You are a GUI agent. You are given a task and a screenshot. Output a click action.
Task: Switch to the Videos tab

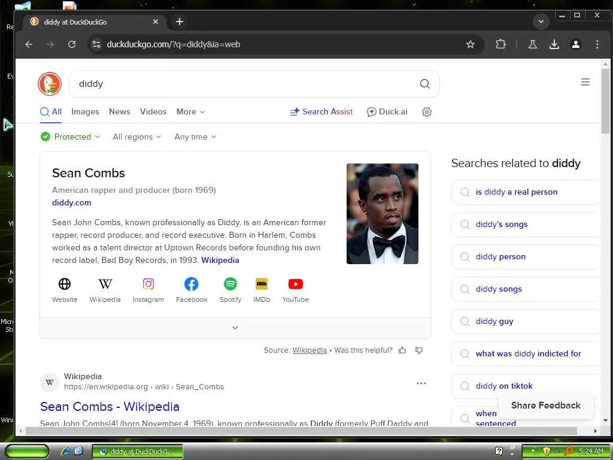pos(153,112)
